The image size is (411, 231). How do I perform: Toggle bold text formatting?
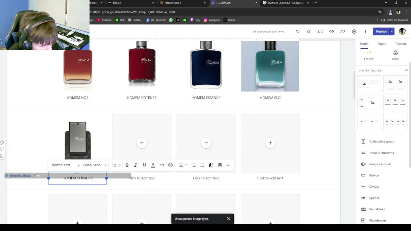(x=127, y=165)
